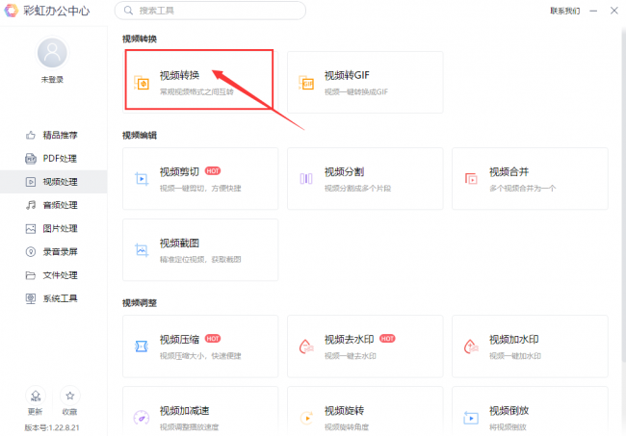Click the HOT badge beside 视频剪切
The width and height of the screenshot is (626, 436).
tap(213, 171)
